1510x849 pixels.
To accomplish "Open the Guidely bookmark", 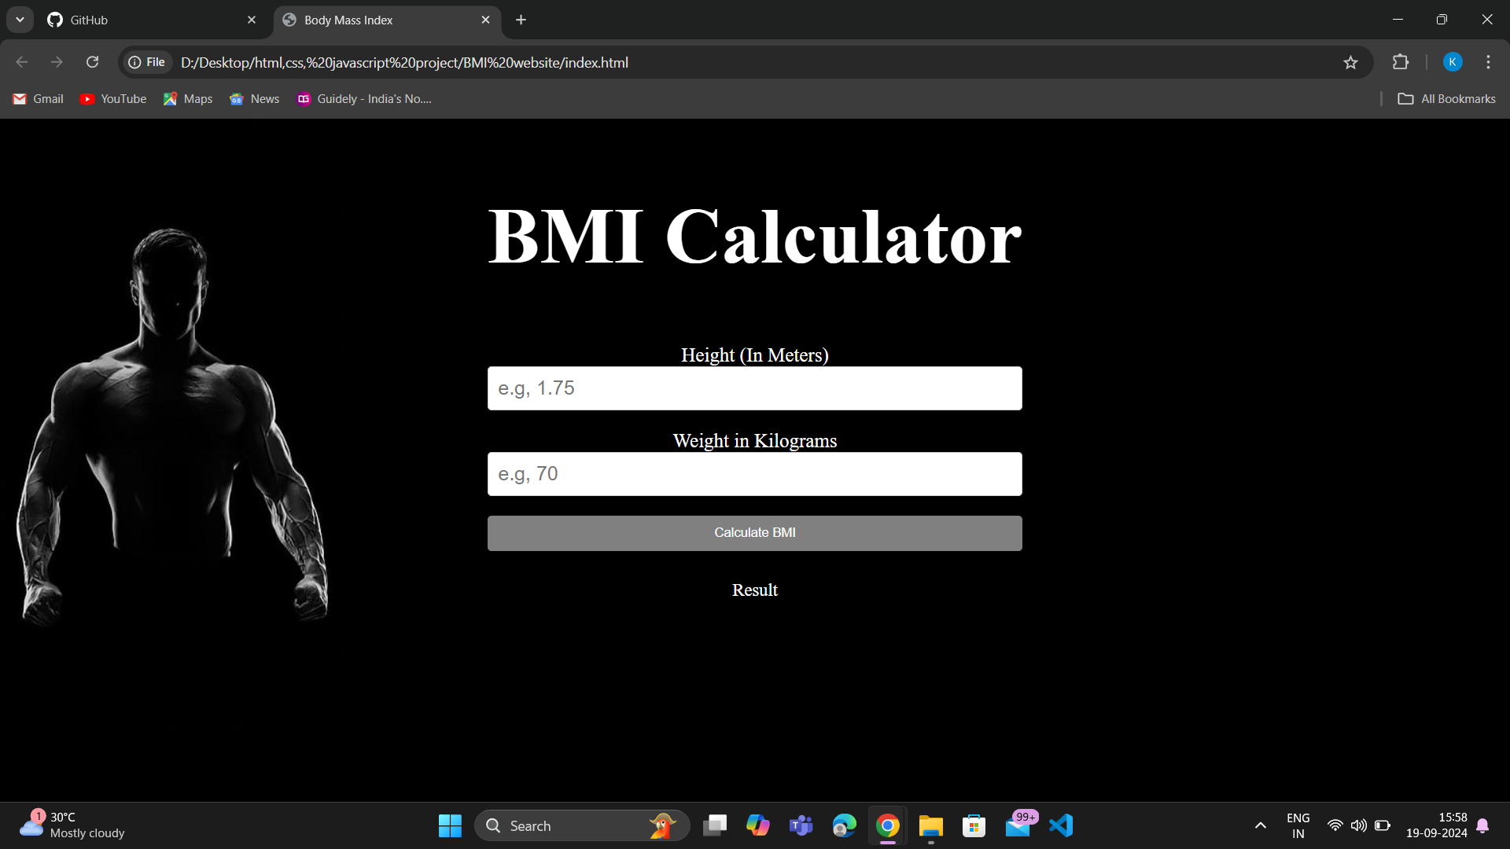I will tap(363, 98).
